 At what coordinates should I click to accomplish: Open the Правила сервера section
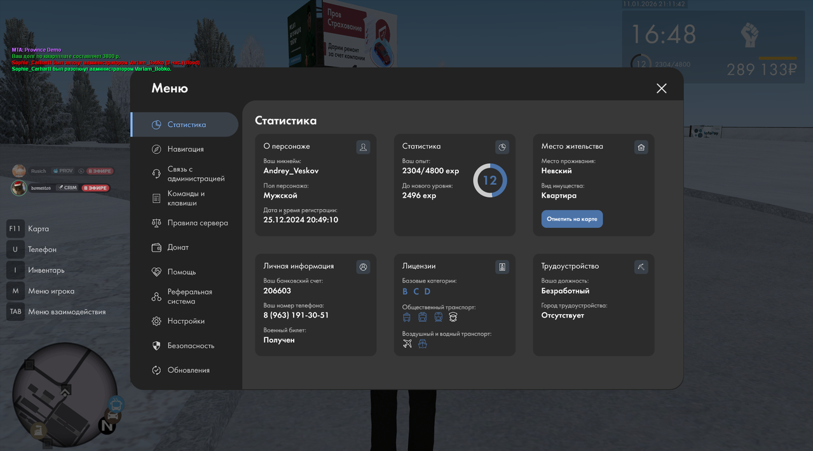[184, 223]
